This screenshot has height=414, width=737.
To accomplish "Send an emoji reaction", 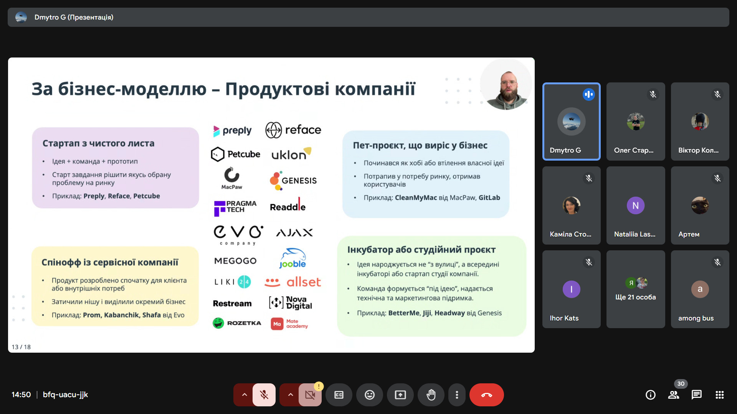I will click(370, 395).
